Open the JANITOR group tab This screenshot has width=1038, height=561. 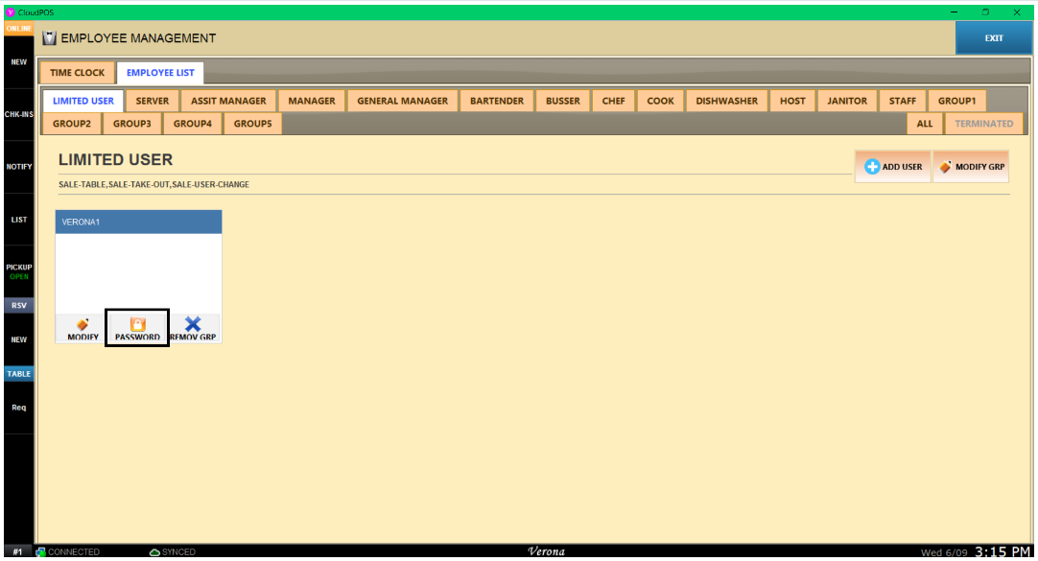(x=847, y=101)
